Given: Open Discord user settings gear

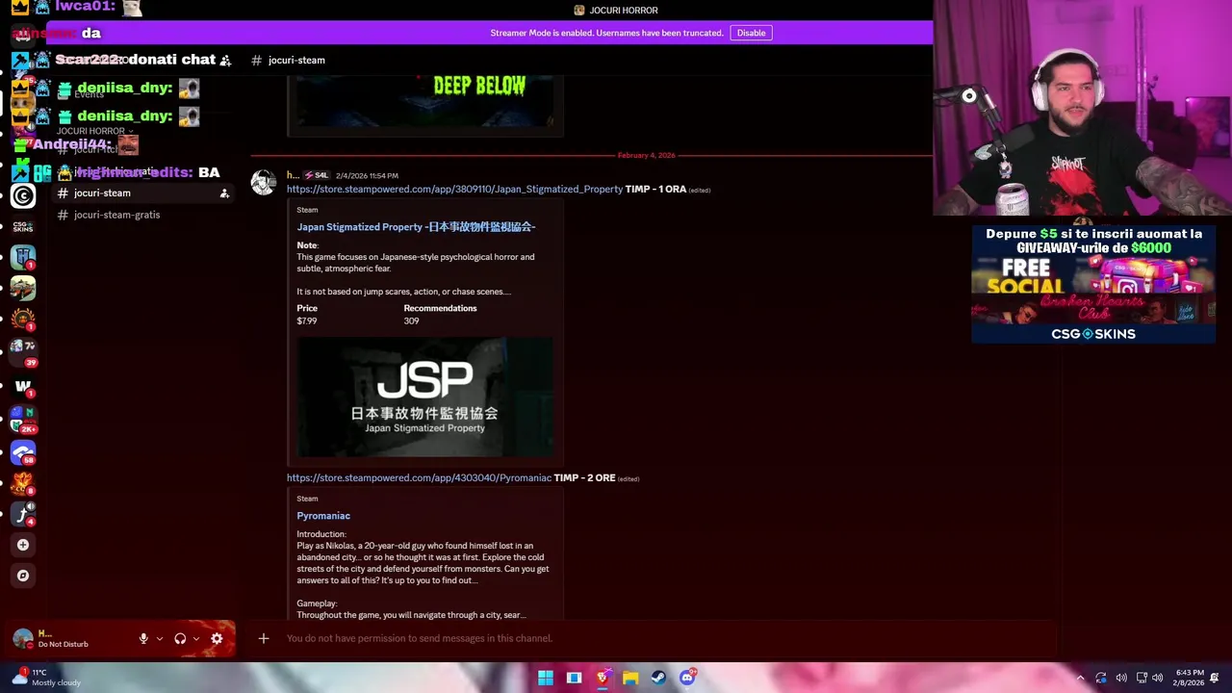Looking at the screenshot, I should coord(217,638).
